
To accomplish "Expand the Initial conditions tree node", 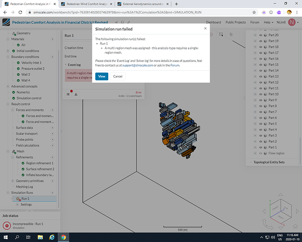I will coord(8,51).
